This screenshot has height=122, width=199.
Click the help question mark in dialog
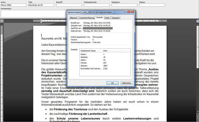pyautogui.click(x=125, y=12)
